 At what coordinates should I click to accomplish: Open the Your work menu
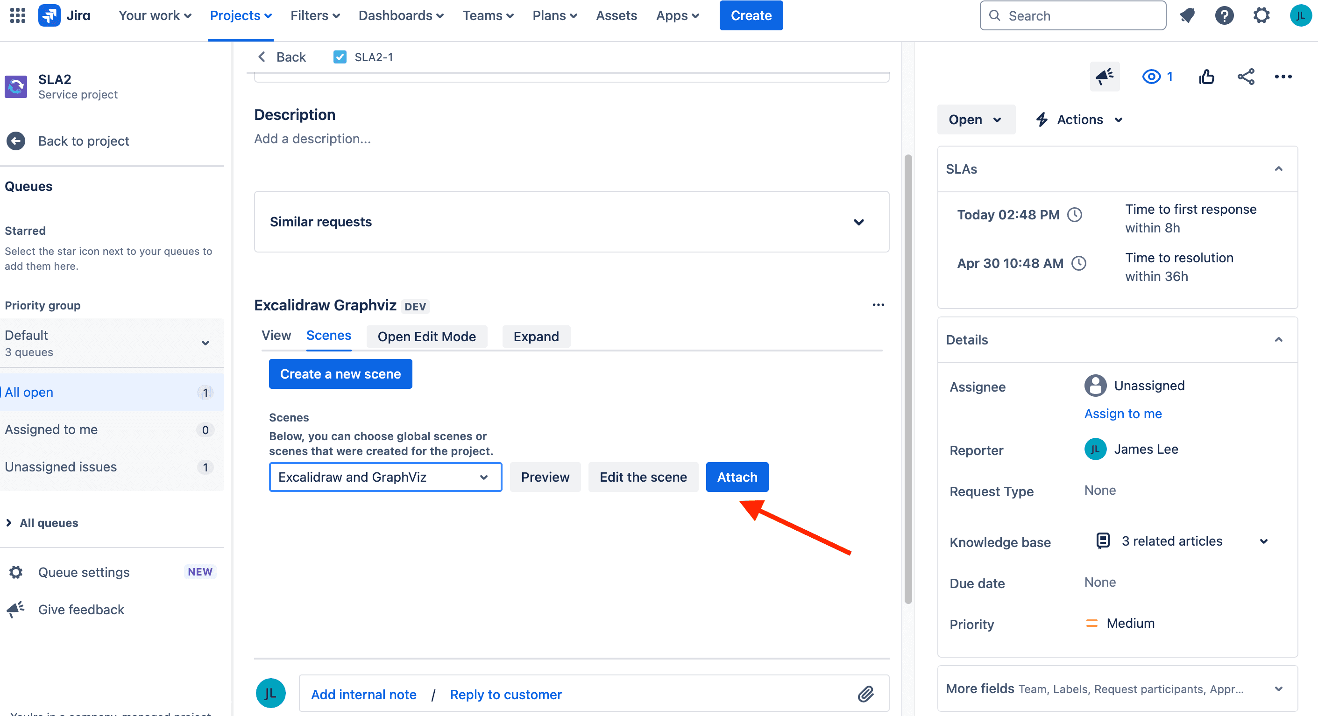click(155, 15)
